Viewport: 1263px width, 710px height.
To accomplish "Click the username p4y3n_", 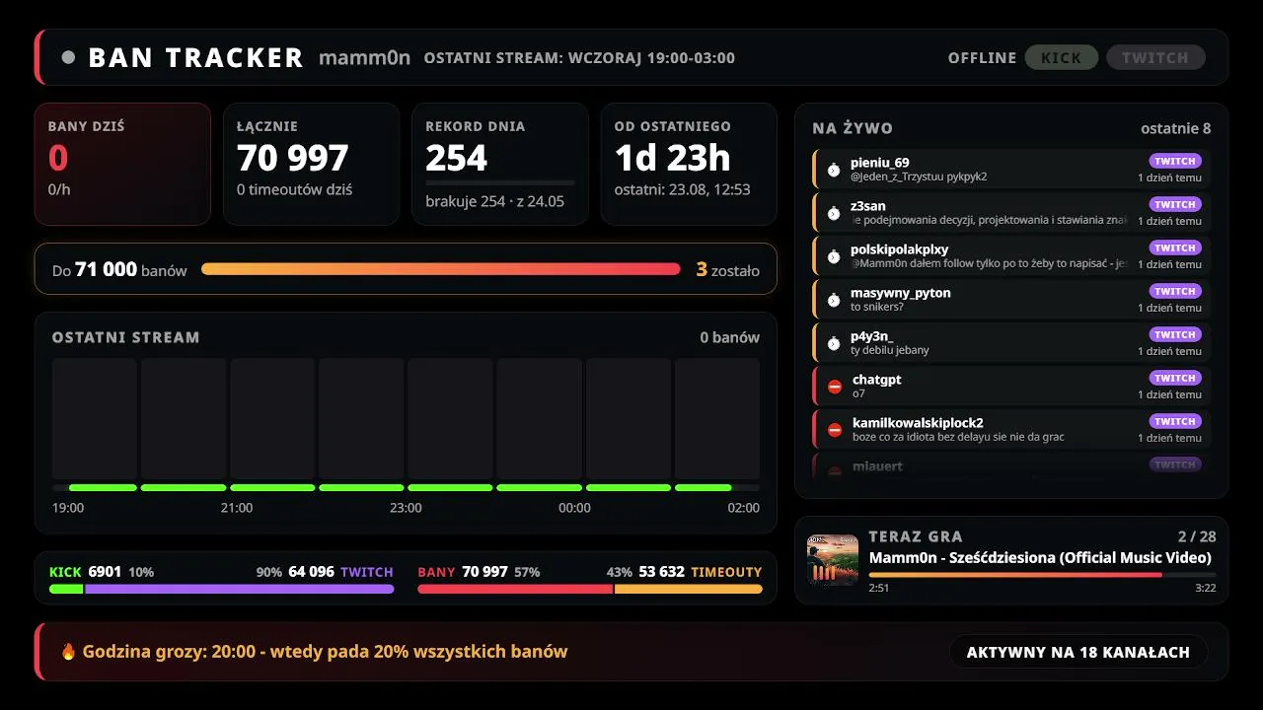I will (x=872, y=336).
